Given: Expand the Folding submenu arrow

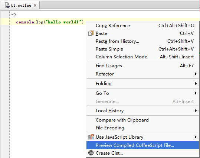Looking at the screenshot, I should click(196, 84).
